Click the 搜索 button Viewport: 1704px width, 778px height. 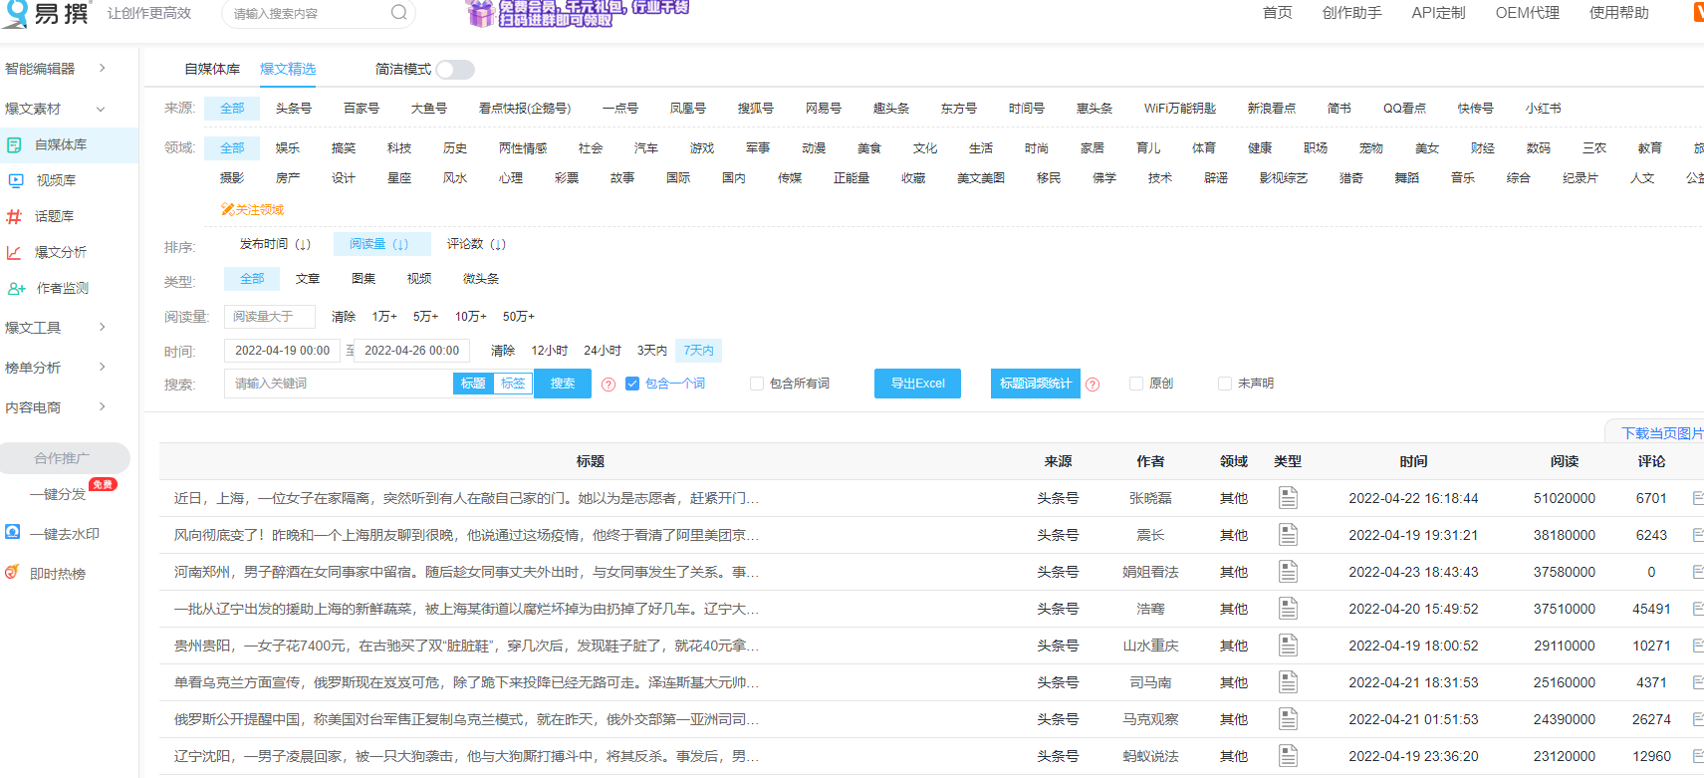pos(563,384)
